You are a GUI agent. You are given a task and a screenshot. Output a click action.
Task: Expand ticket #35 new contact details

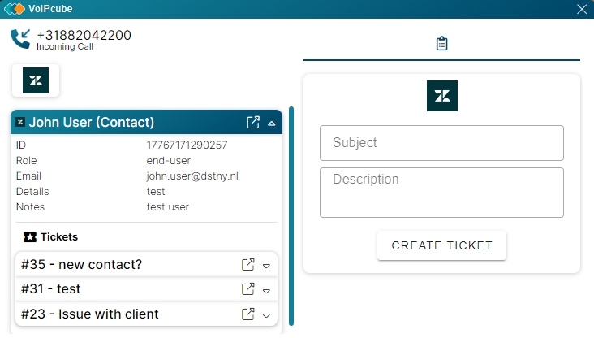266,266
